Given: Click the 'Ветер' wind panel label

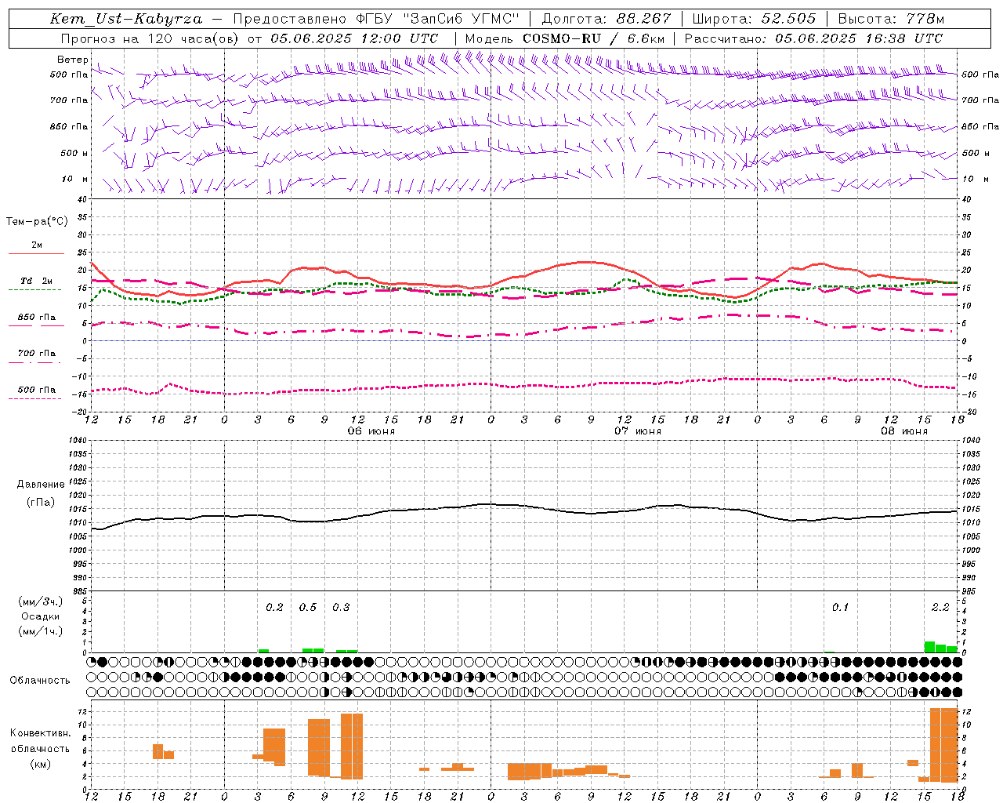Looking at the screenshot, I should (72, 60).
